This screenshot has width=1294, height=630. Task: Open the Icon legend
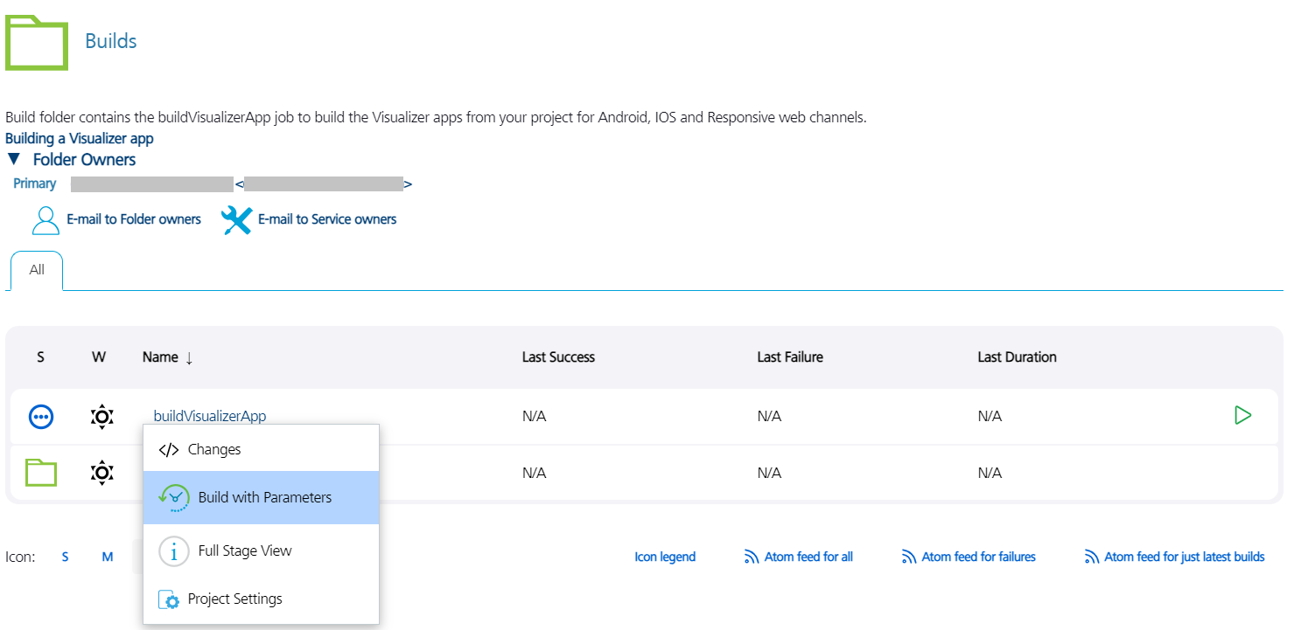click(x=665, y=556)
